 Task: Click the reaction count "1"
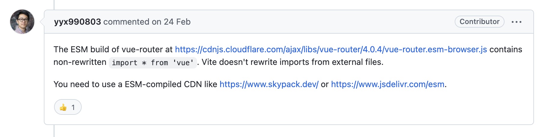pos(73,107)
